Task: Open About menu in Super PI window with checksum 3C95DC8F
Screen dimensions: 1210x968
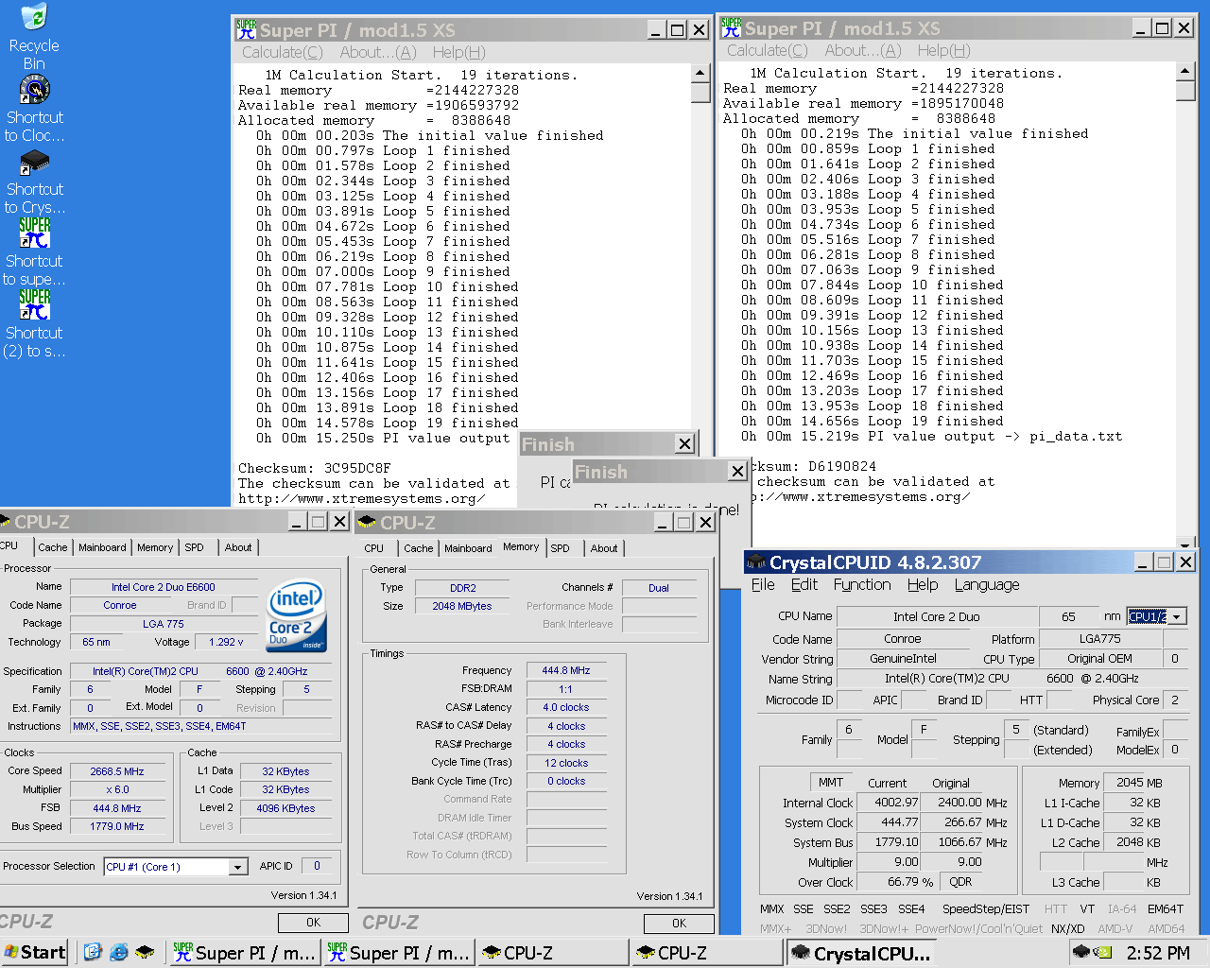Action: 378,53
